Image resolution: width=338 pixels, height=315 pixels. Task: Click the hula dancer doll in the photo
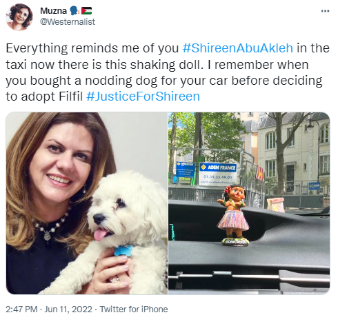tap(233, 215)
